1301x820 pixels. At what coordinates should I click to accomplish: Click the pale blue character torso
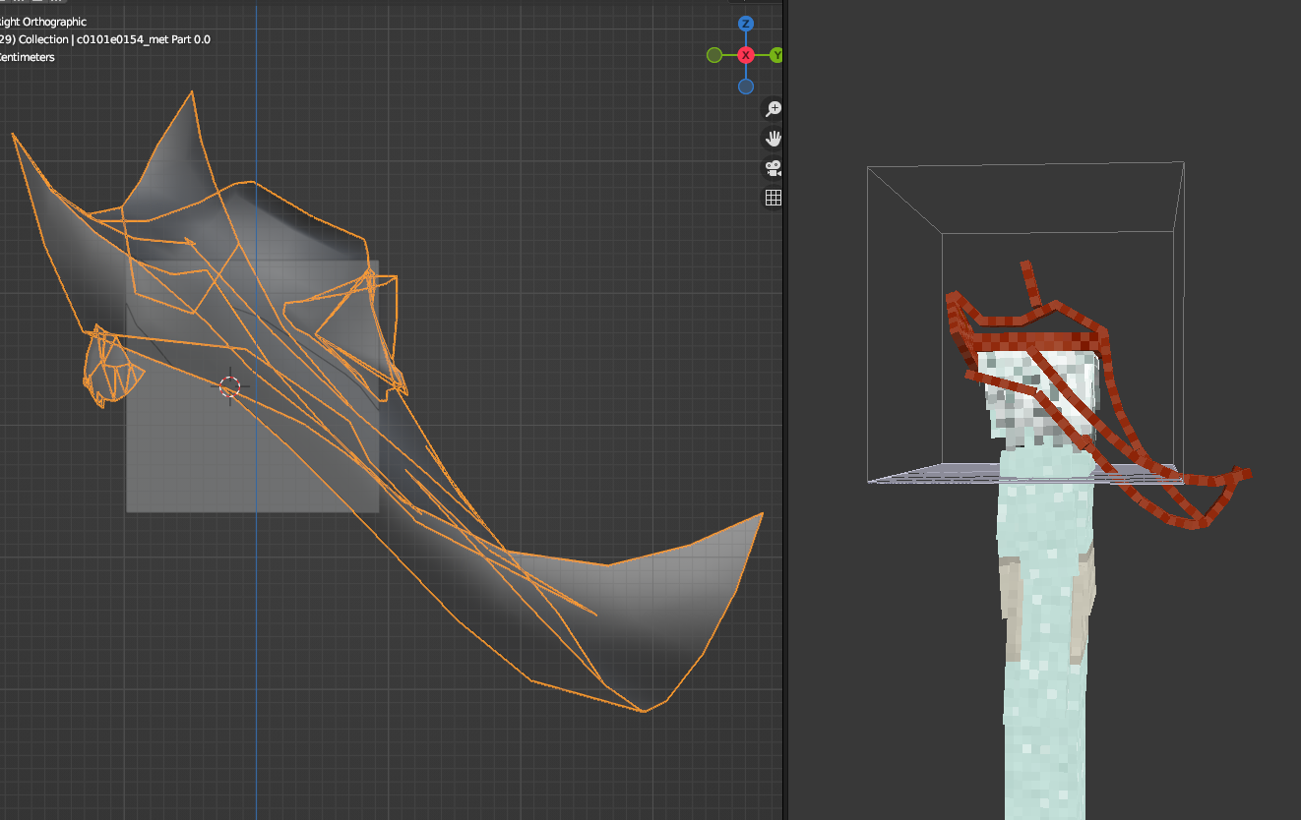(x=1043, y=521)
